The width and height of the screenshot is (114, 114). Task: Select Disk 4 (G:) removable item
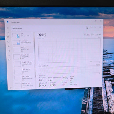pos(24,78)
